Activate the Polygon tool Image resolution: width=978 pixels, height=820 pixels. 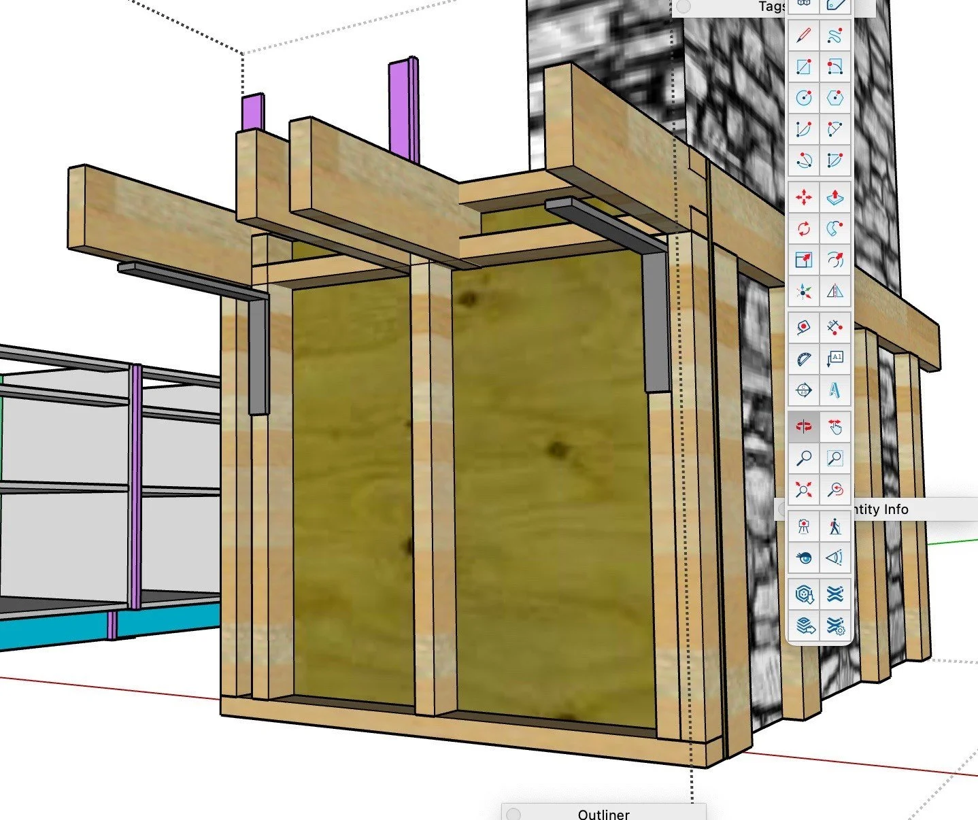click(x=835, y=98)
